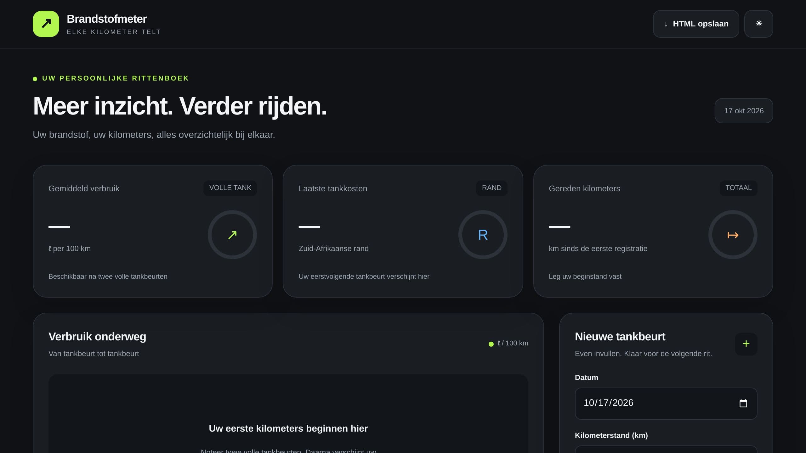Click the 17 okt 2026 date badge
Screen dimensions: 806x453
(744, 111)
